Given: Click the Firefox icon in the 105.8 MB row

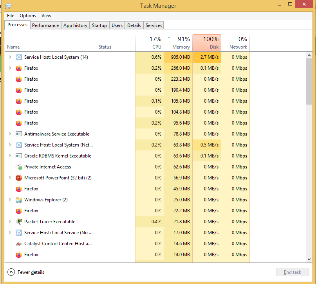Looking at the screenshot, I should (19, 101).
